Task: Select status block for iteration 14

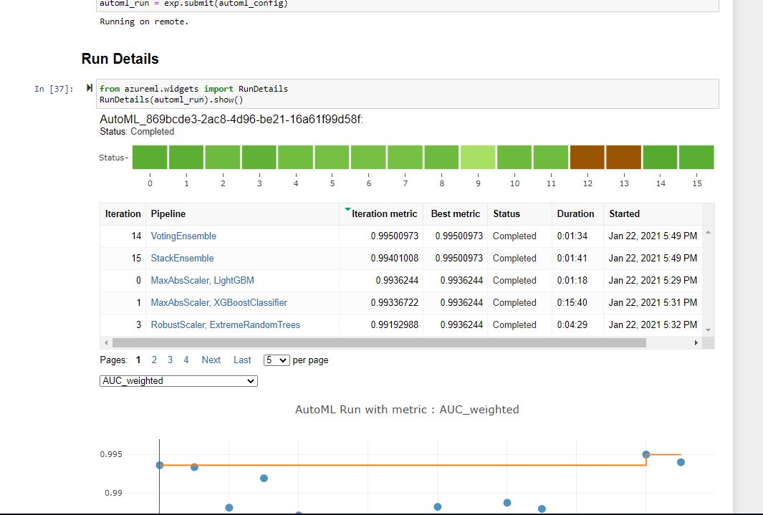Action: (661, 157)
